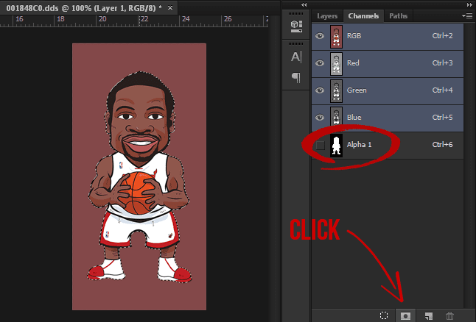Hide the RGB channel eye
Screen dimensions: 476x322
click(x=320, y=36)
